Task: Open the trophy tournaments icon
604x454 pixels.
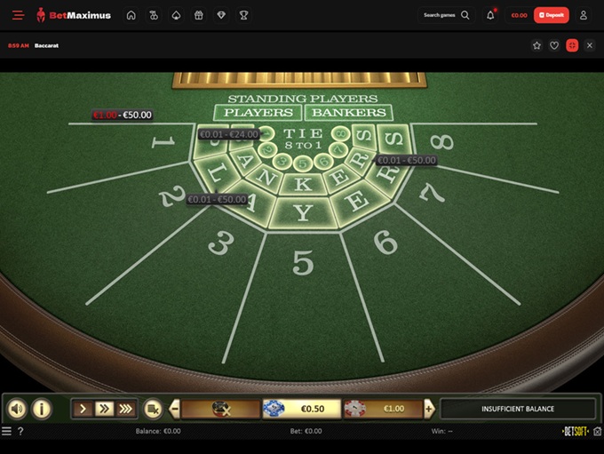Action: point(243,15)
